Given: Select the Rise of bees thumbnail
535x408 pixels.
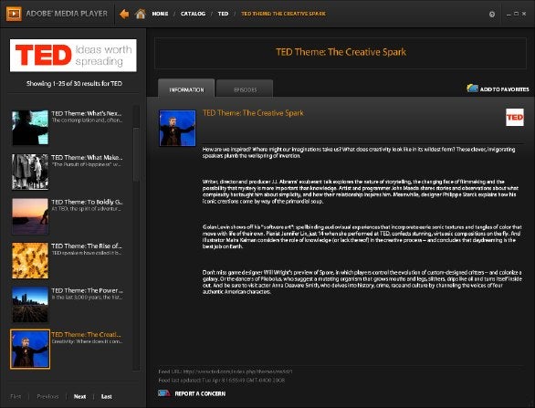Looking at the screenshot, I should (30, 261).
